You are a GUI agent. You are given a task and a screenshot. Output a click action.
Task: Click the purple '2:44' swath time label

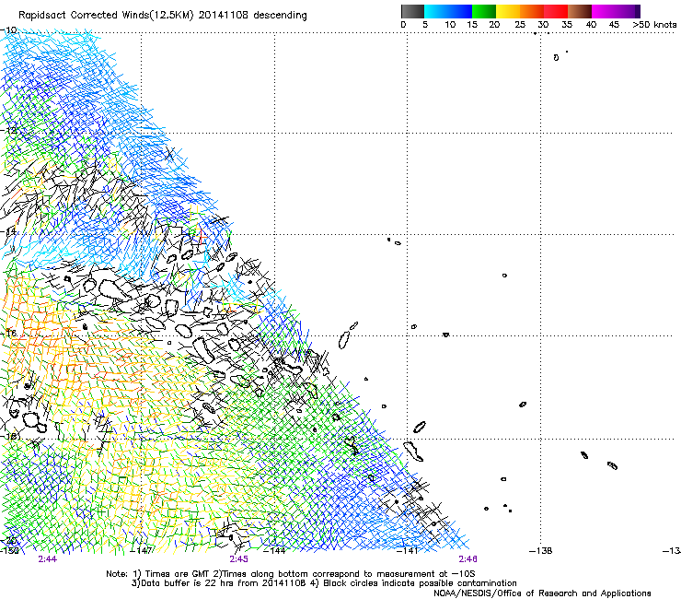click(47, 559)
